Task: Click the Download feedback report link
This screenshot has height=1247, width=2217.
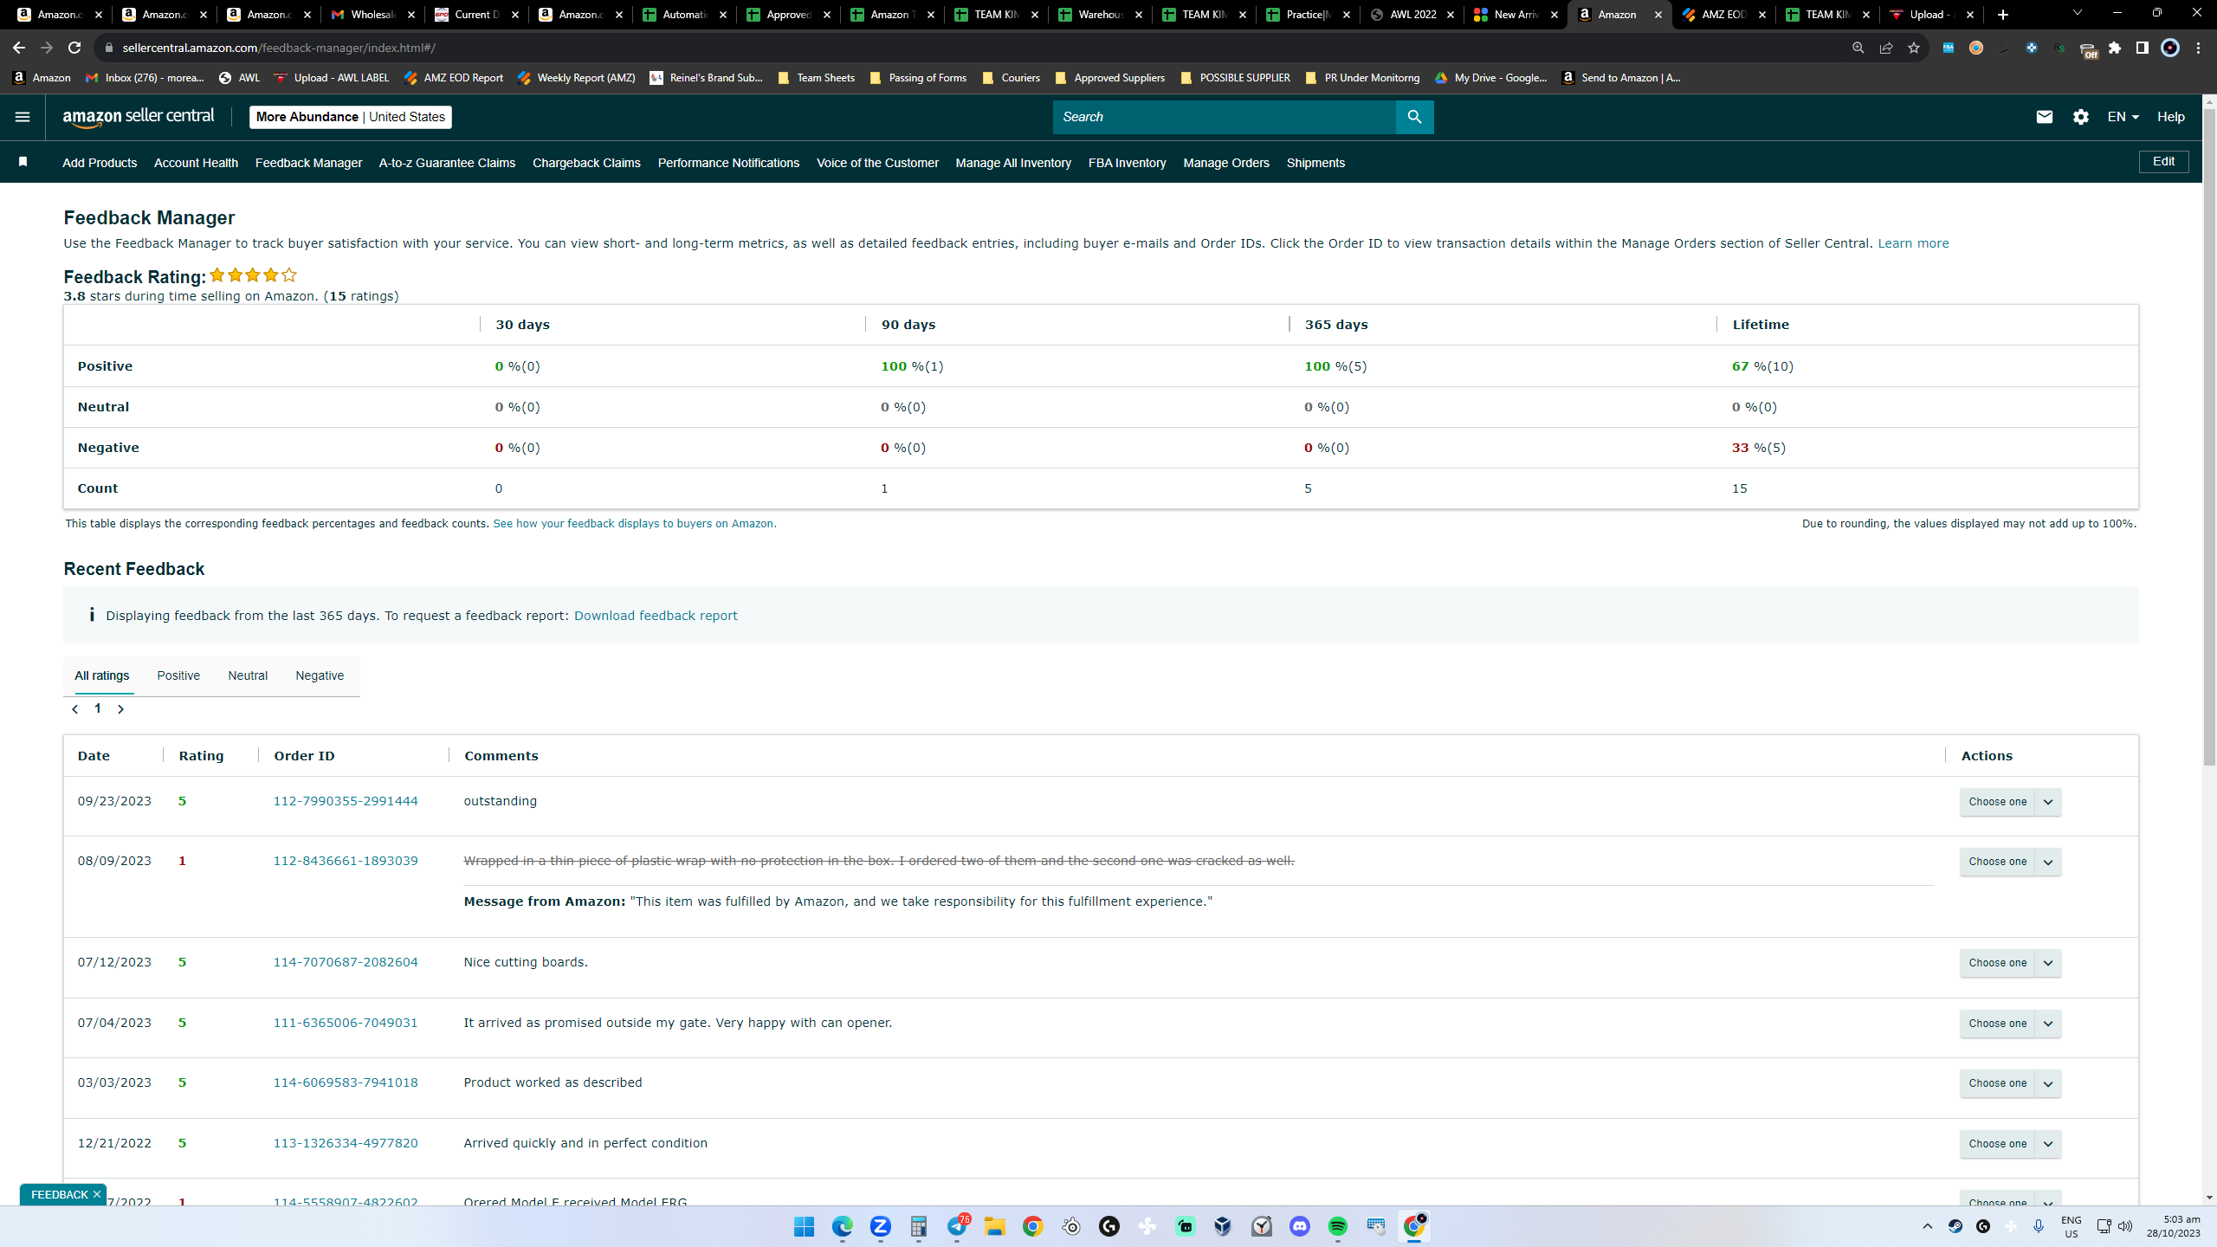Action: click(656, 616)
